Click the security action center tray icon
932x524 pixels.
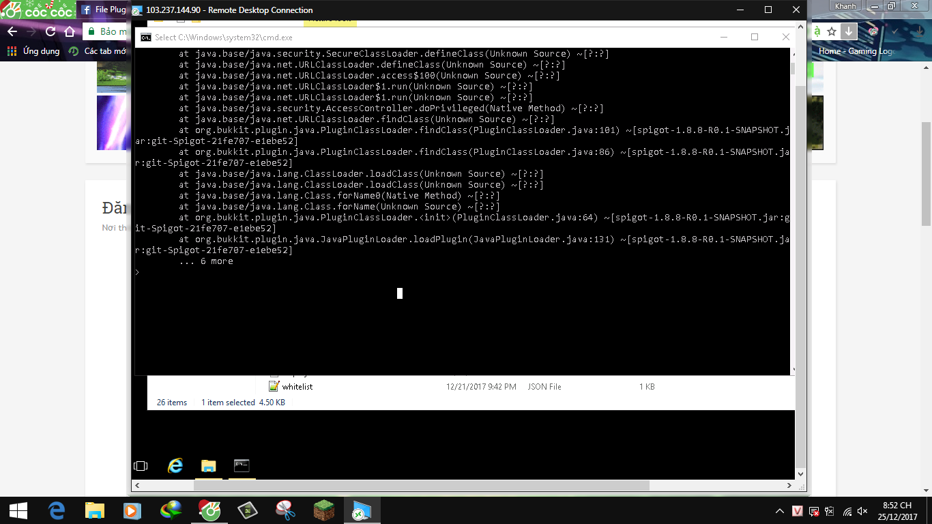point(813,511)
